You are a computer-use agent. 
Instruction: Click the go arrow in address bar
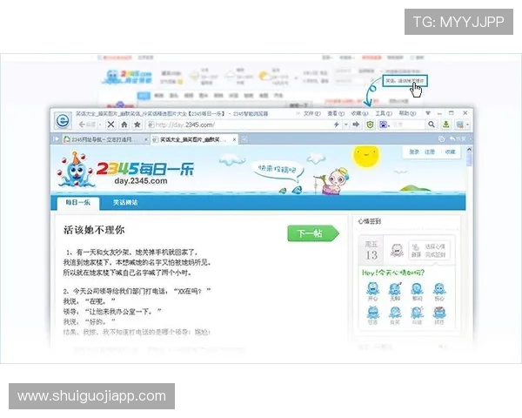356,125
